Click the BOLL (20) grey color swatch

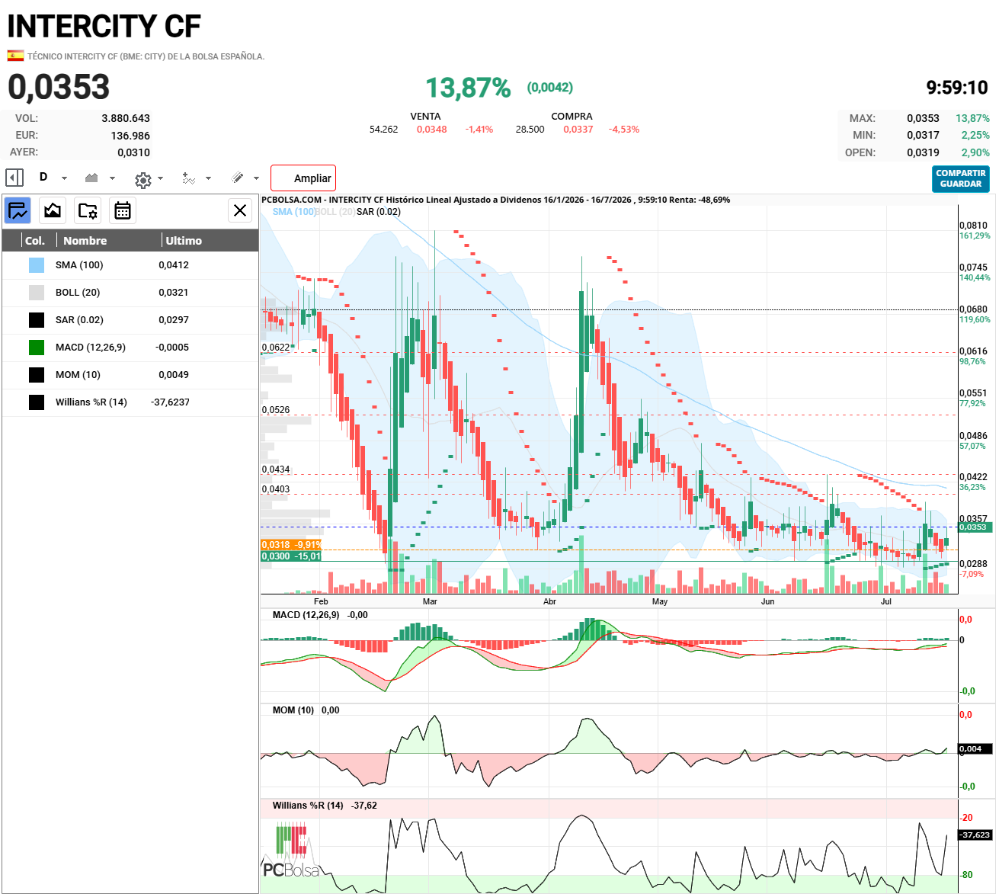[37, 293]
